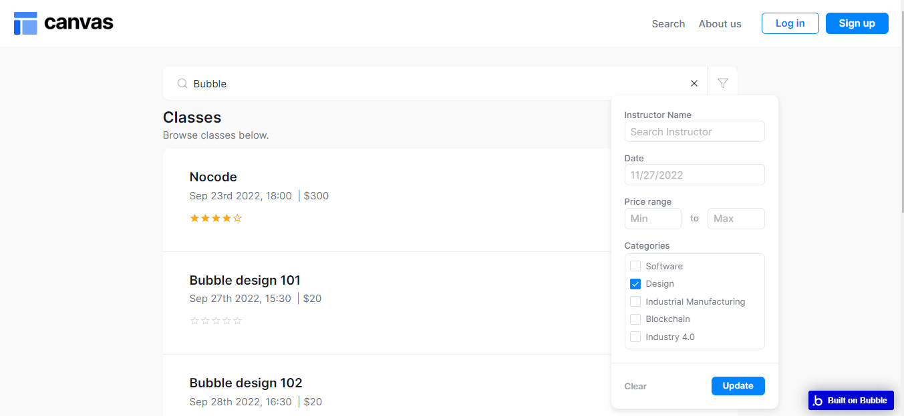Viewport: 904px width, 416px height.
Task: Check the Software category checkbox
Action: [635, 266]
